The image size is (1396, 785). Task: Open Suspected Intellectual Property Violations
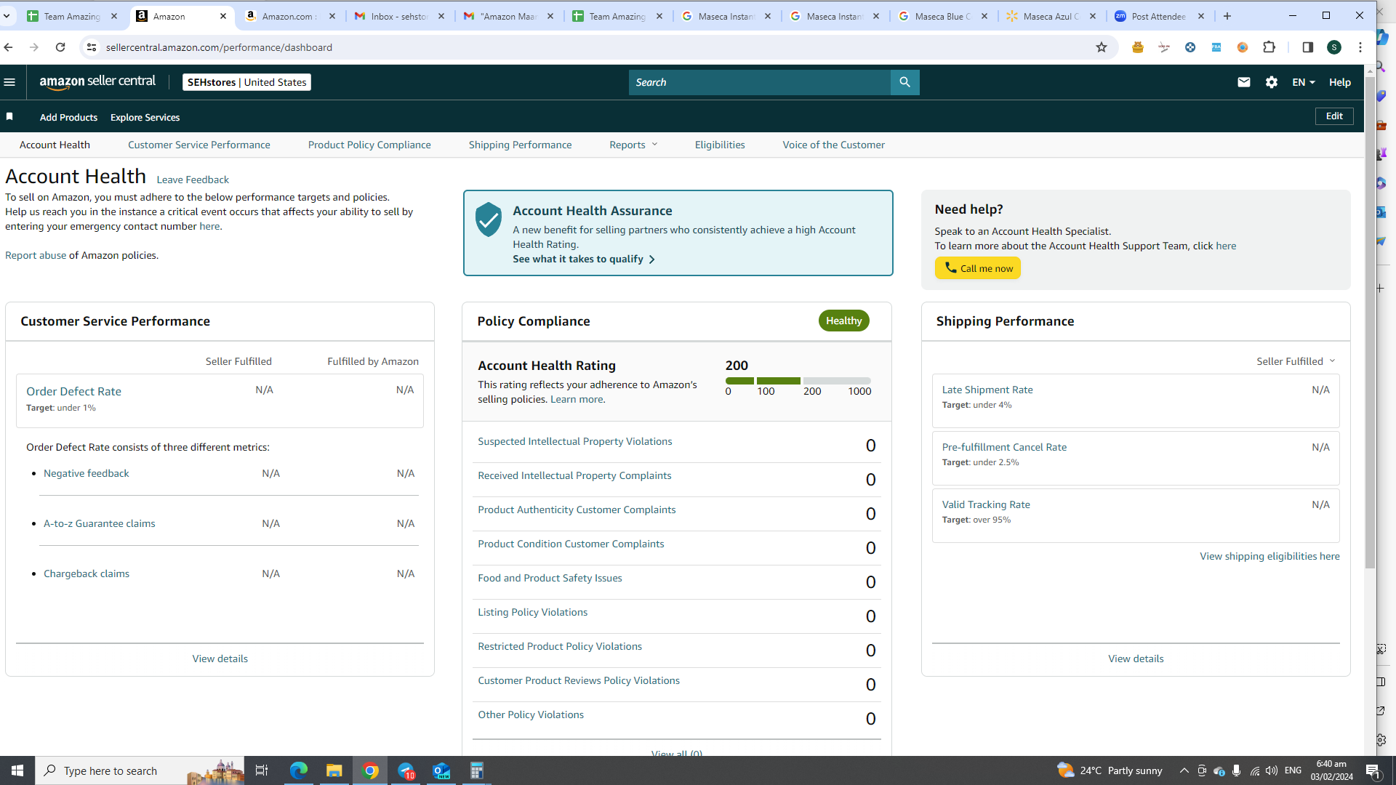point(574,441)
